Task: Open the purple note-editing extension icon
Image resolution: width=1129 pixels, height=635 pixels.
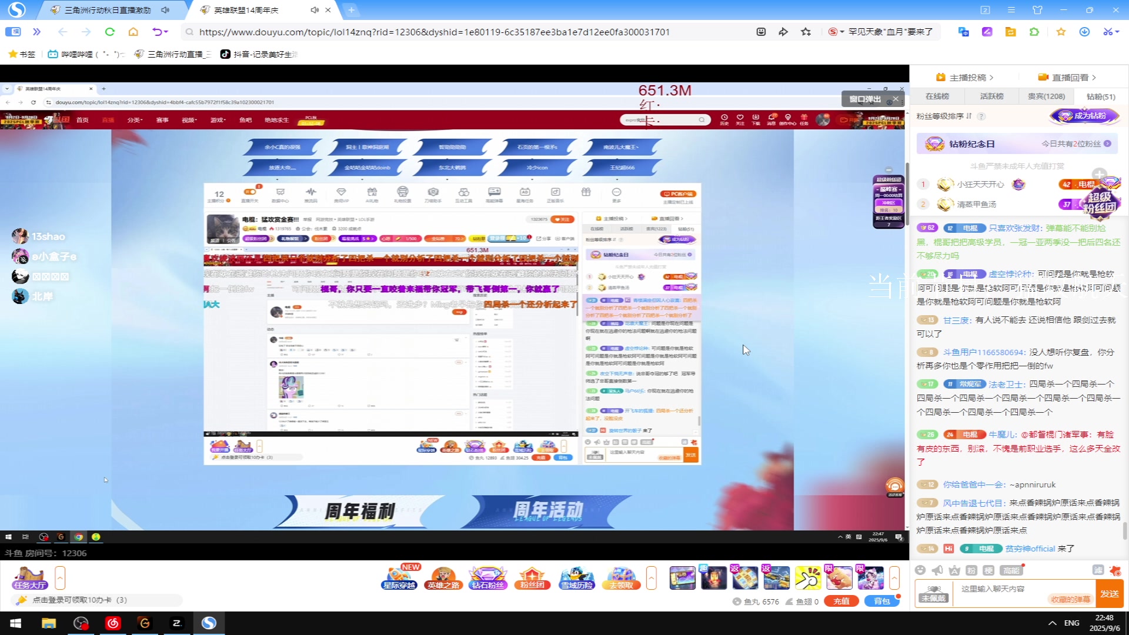Action: coord(987,32)
